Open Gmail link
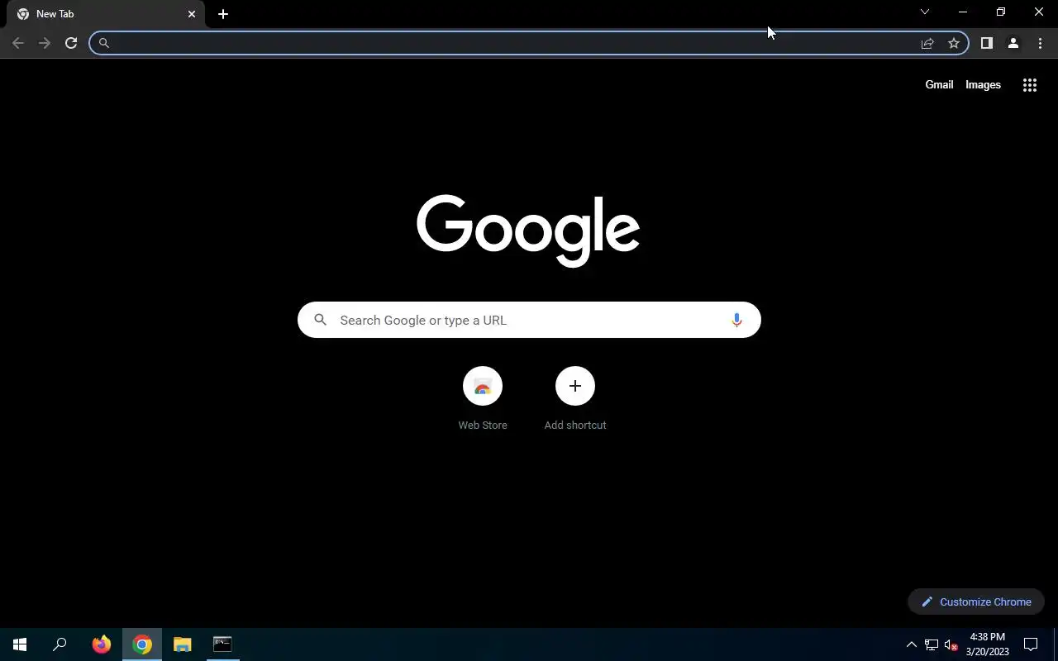This screenshot has width=1058, height=661. (x=939, y=84)
